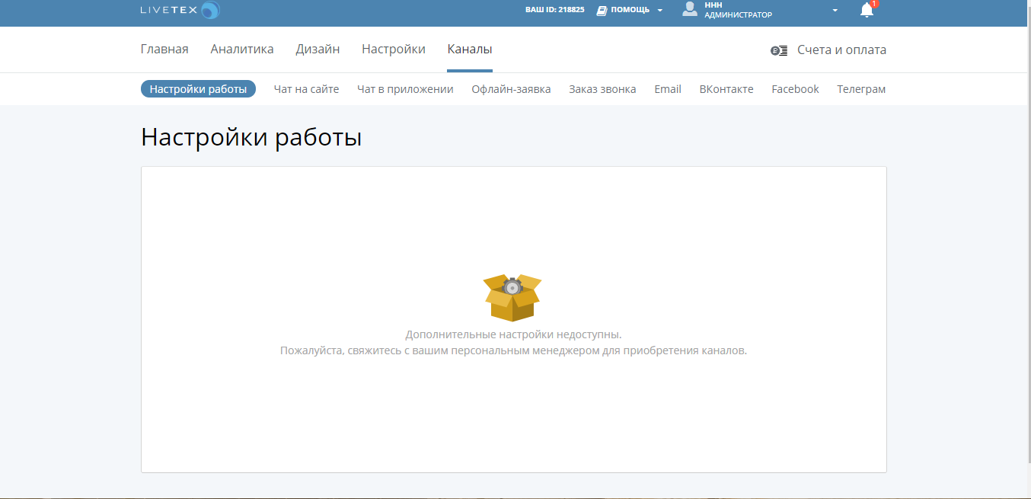Click the administrator avatar icon
This screenshot has width=1031, height=499.
[x=690, y=10]
